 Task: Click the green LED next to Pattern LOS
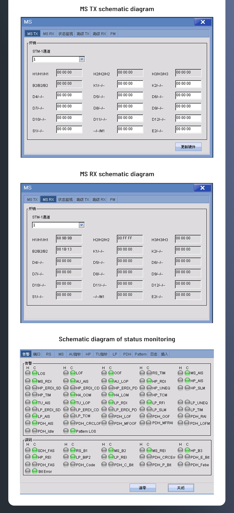point(73,431)
